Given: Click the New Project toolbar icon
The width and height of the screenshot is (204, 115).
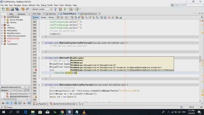Looking at the screenshot, I should (8, 9).
